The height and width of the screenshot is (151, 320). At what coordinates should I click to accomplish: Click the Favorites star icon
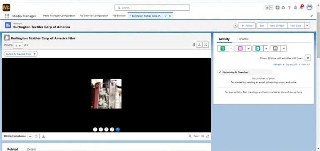267,8
